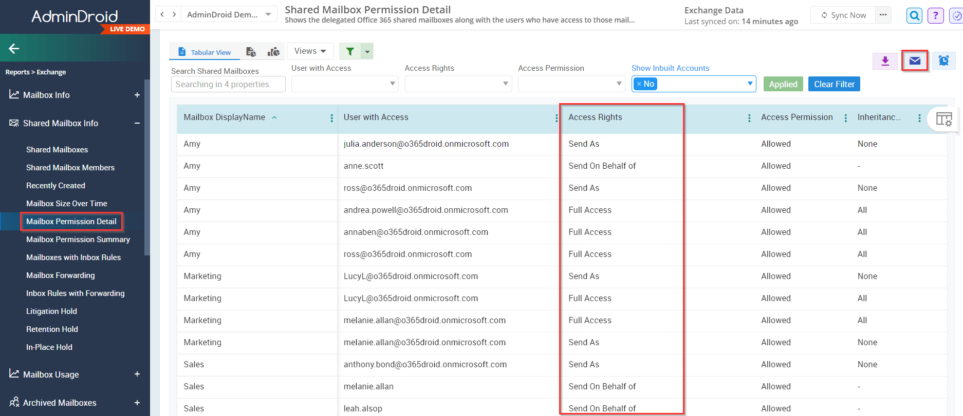
Task: Switch to the chart view icon
Action: pyautogui.click(x=273, y=52)
